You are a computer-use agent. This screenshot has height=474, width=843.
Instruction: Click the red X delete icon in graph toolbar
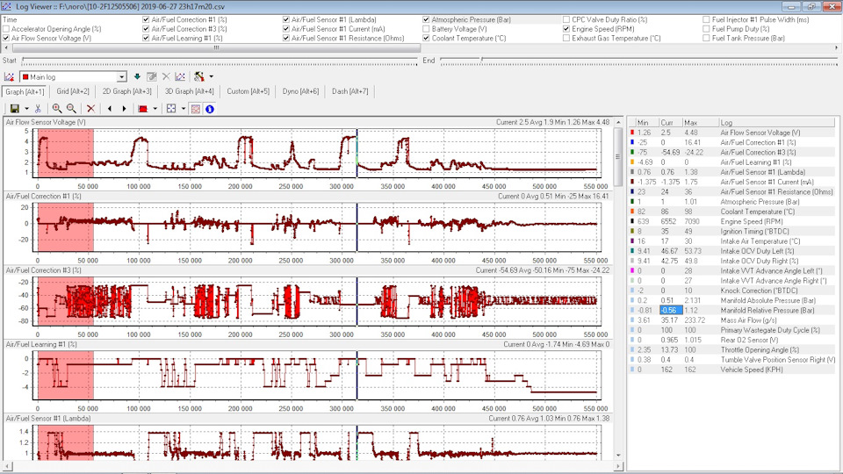(x=90, y=109)
